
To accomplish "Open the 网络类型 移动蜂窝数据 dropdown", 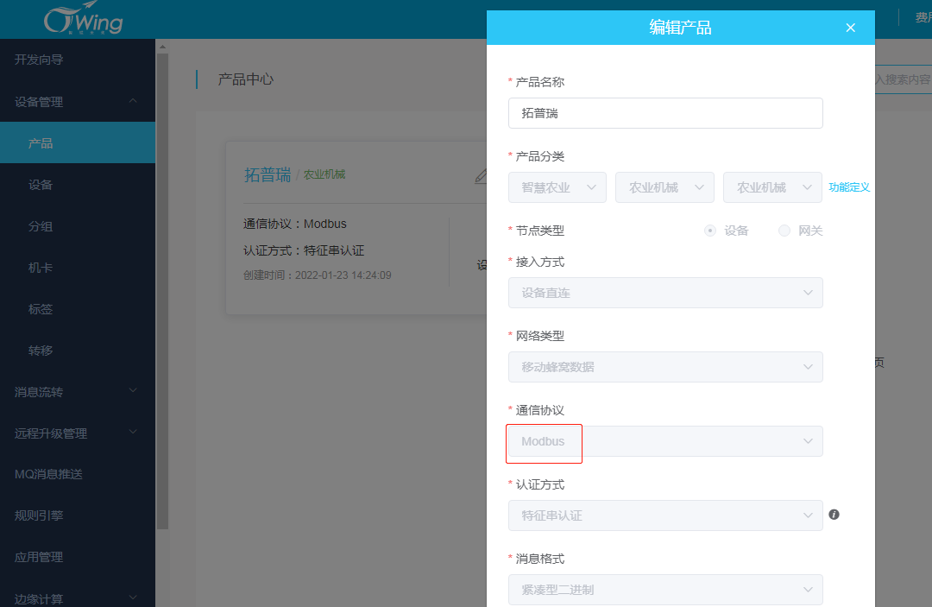I will [664, 367].
